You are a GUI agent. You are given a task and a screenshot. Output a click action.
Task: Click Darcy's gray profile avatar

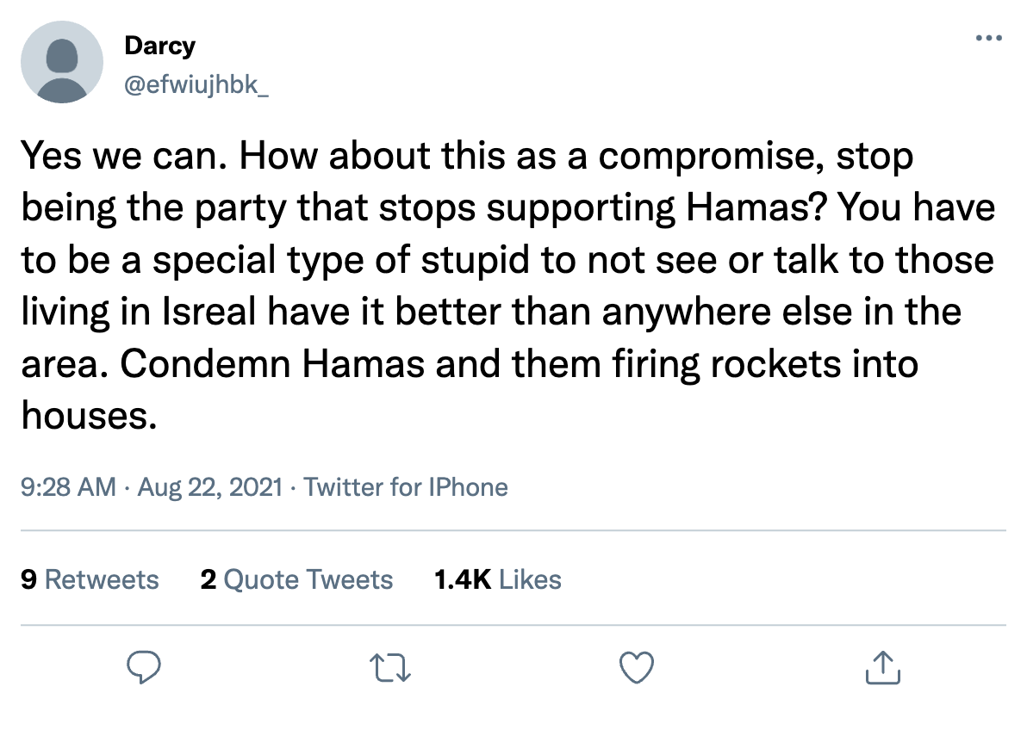[x=61, y=62]
